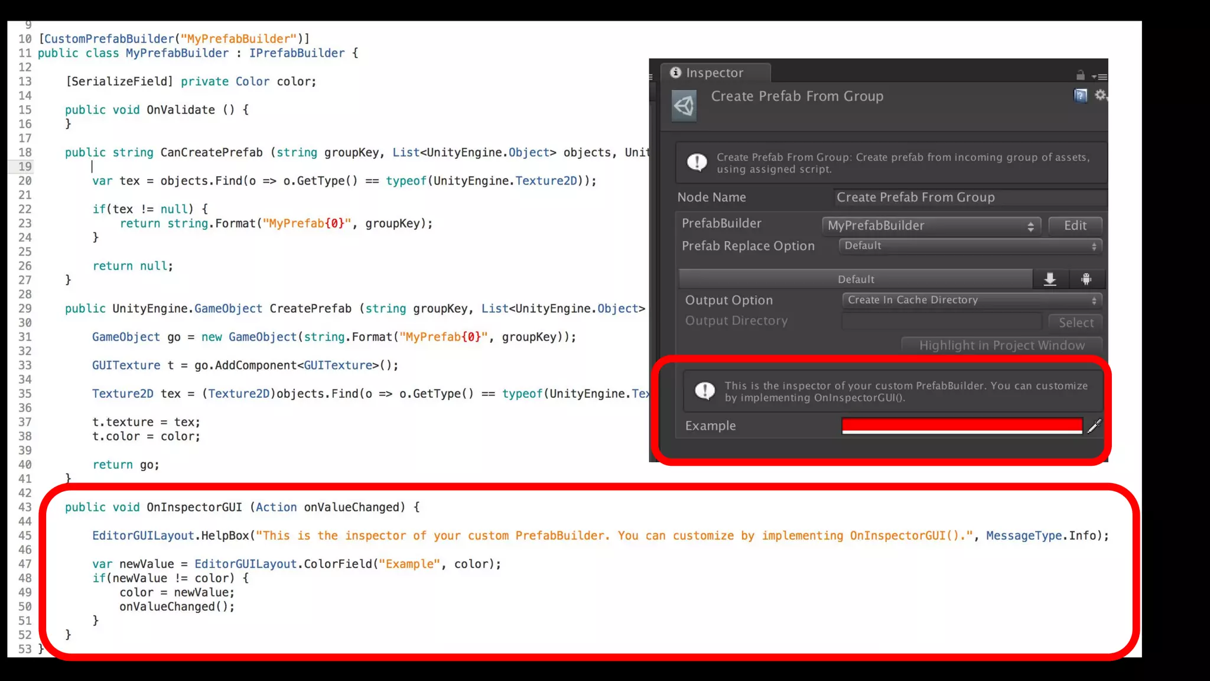
Task: Expand the Prefab Replace Option dropdown
Action: point(970,246)
